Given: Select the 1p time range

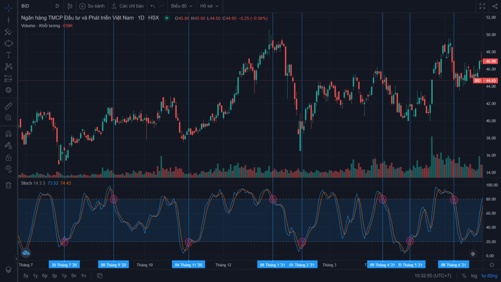Looking at the screenshot, I should (x=64, y=276).
